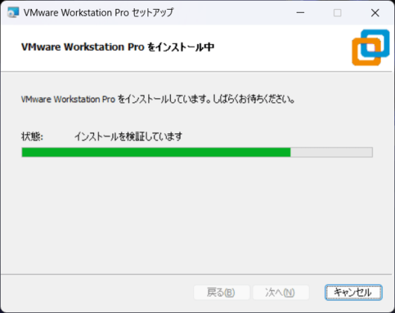This screenshot has width=395, height=313.
Task: Click the disabled 戻る(B) button
Action: (221, 292)
